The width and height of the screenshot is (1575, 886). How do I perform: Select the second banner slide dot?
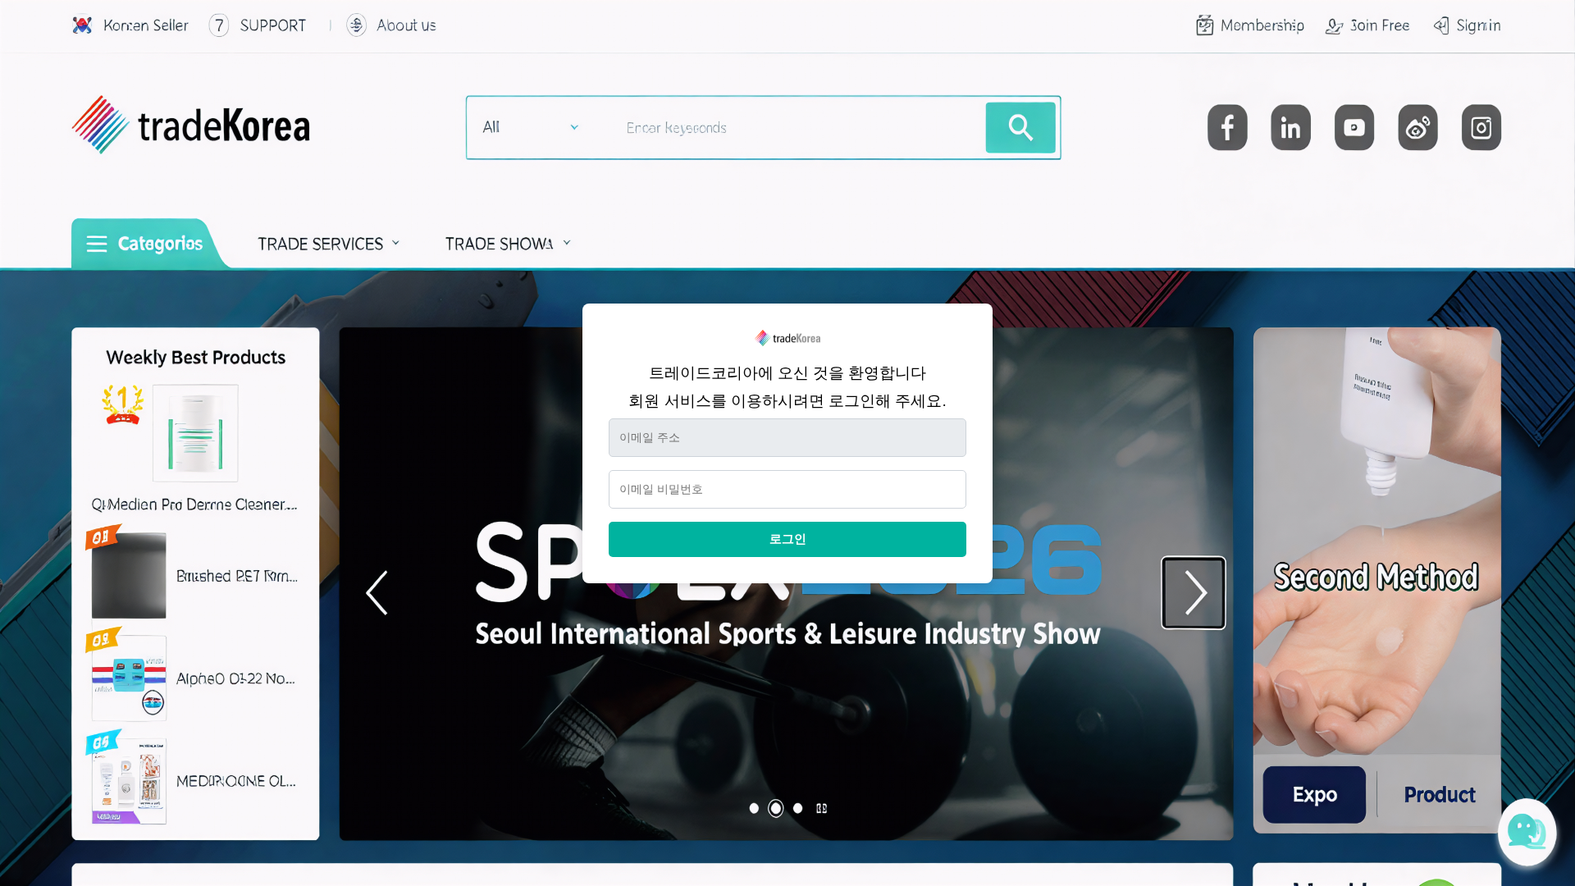pos(775,808)
